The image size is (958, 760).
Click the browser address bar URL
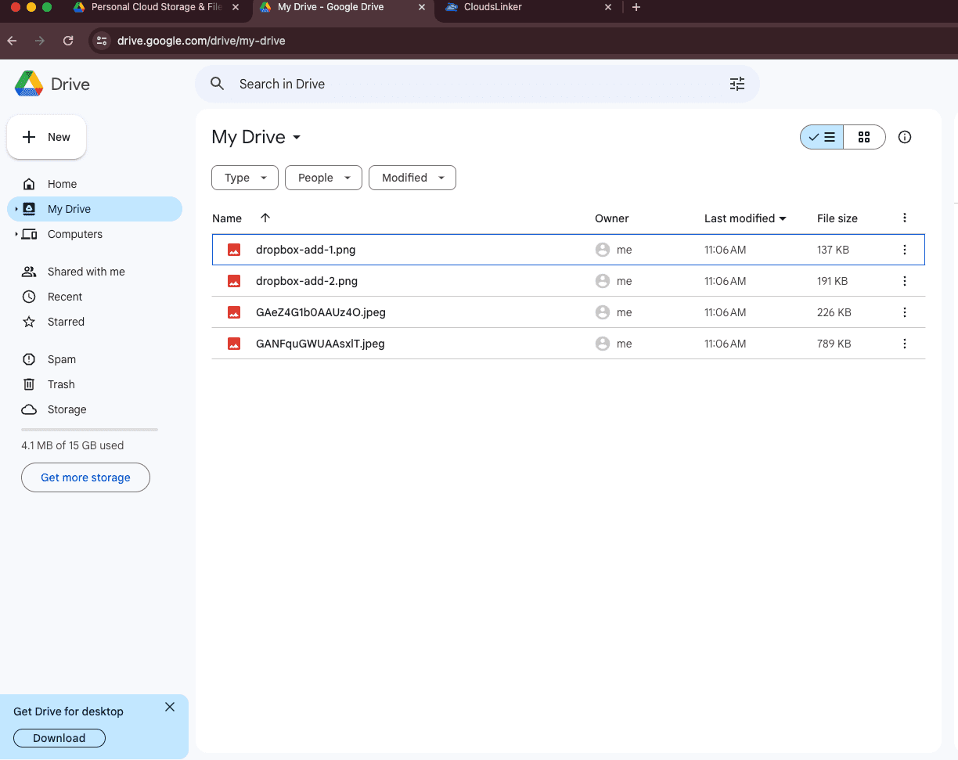(x=201, y=41)
